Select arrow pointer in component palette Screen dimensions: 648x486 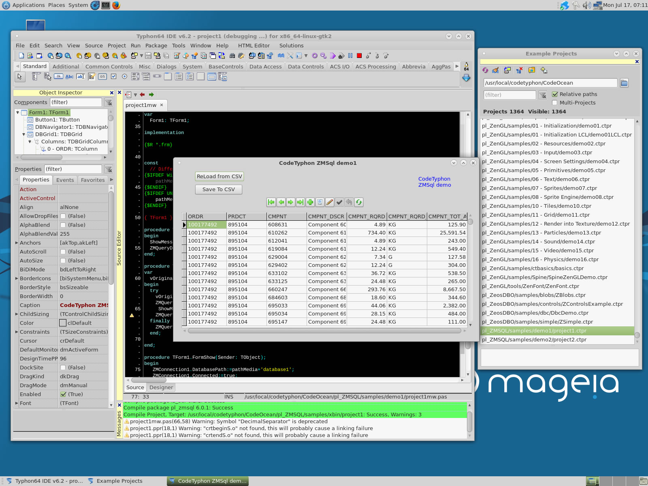coord(20,77)
